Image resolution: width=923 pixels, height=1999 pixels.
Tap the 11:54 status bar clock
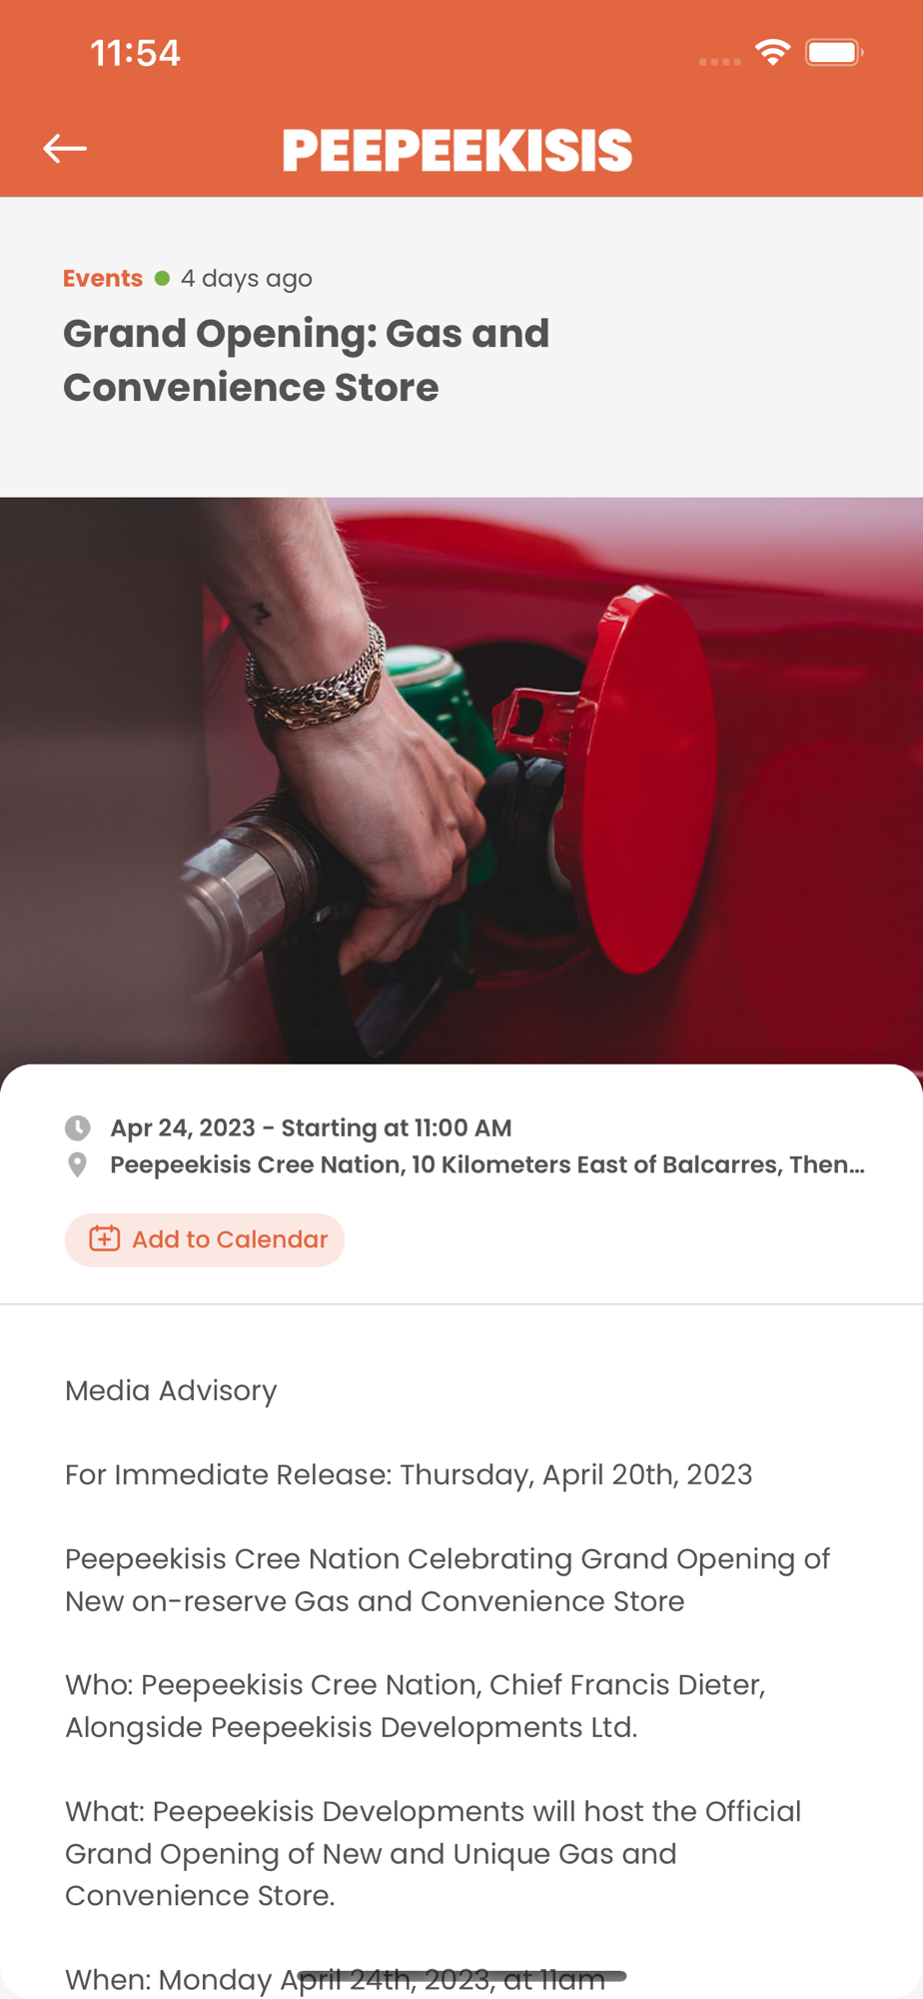pyautogui.click(x=136, y=53)
